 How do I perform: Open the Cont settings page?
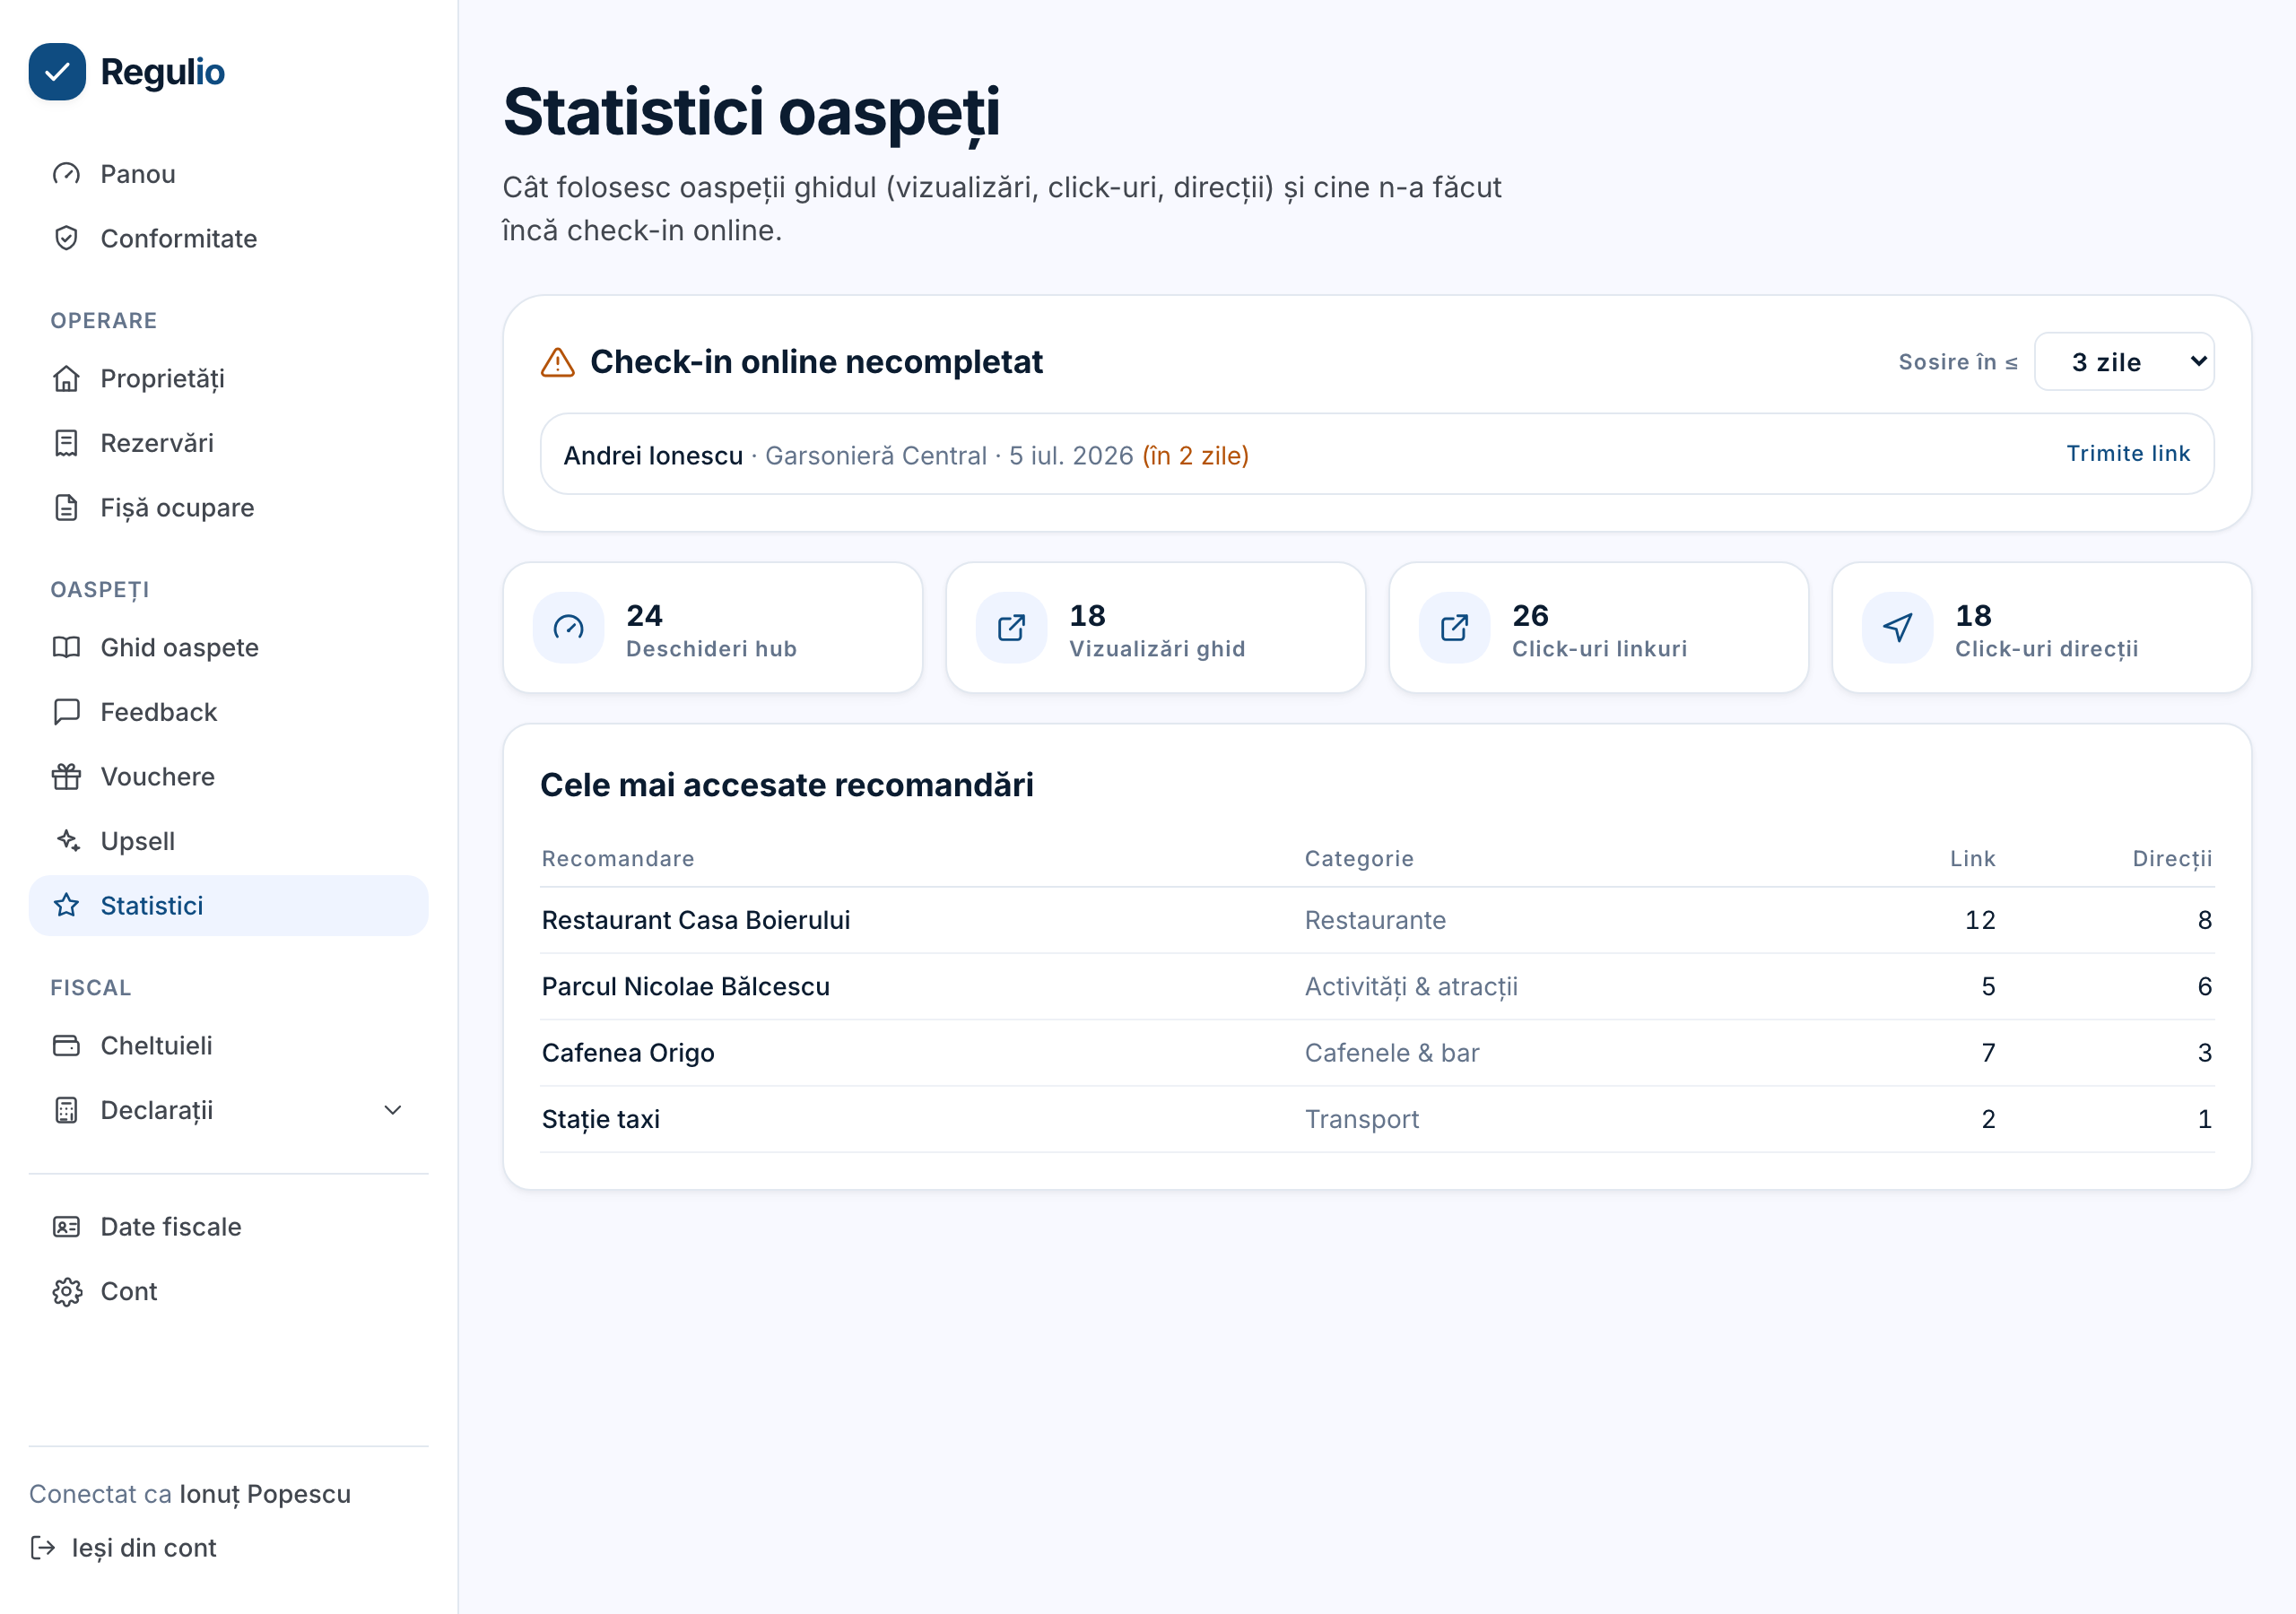228,1291
